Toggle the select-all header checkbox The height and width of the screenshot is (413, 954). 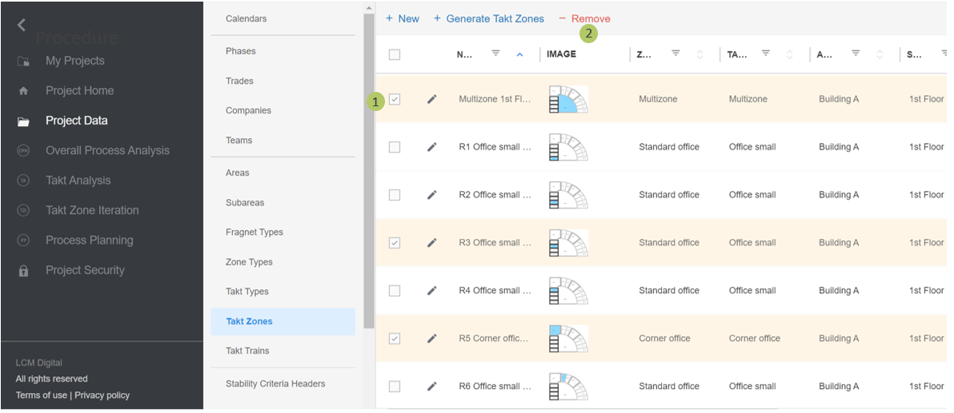pyautogui.click(x=395, y=54)
